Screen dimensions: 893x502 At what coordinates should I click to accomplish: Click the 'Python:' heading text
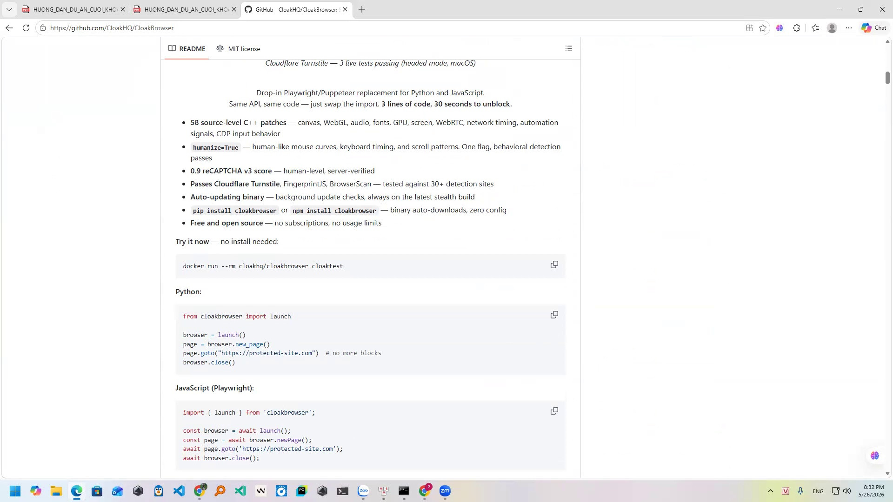(x=188, y=292)
